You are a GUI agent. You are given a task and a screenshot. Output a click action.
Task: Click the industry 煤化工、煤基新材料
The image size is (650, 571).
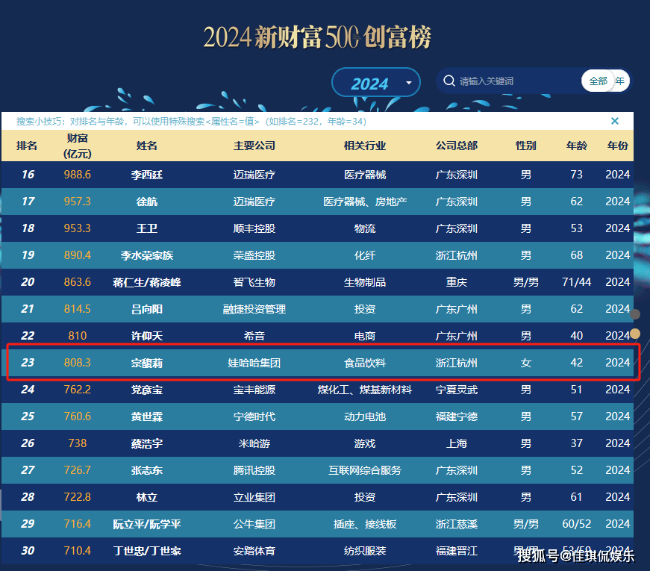click(365, 390)
